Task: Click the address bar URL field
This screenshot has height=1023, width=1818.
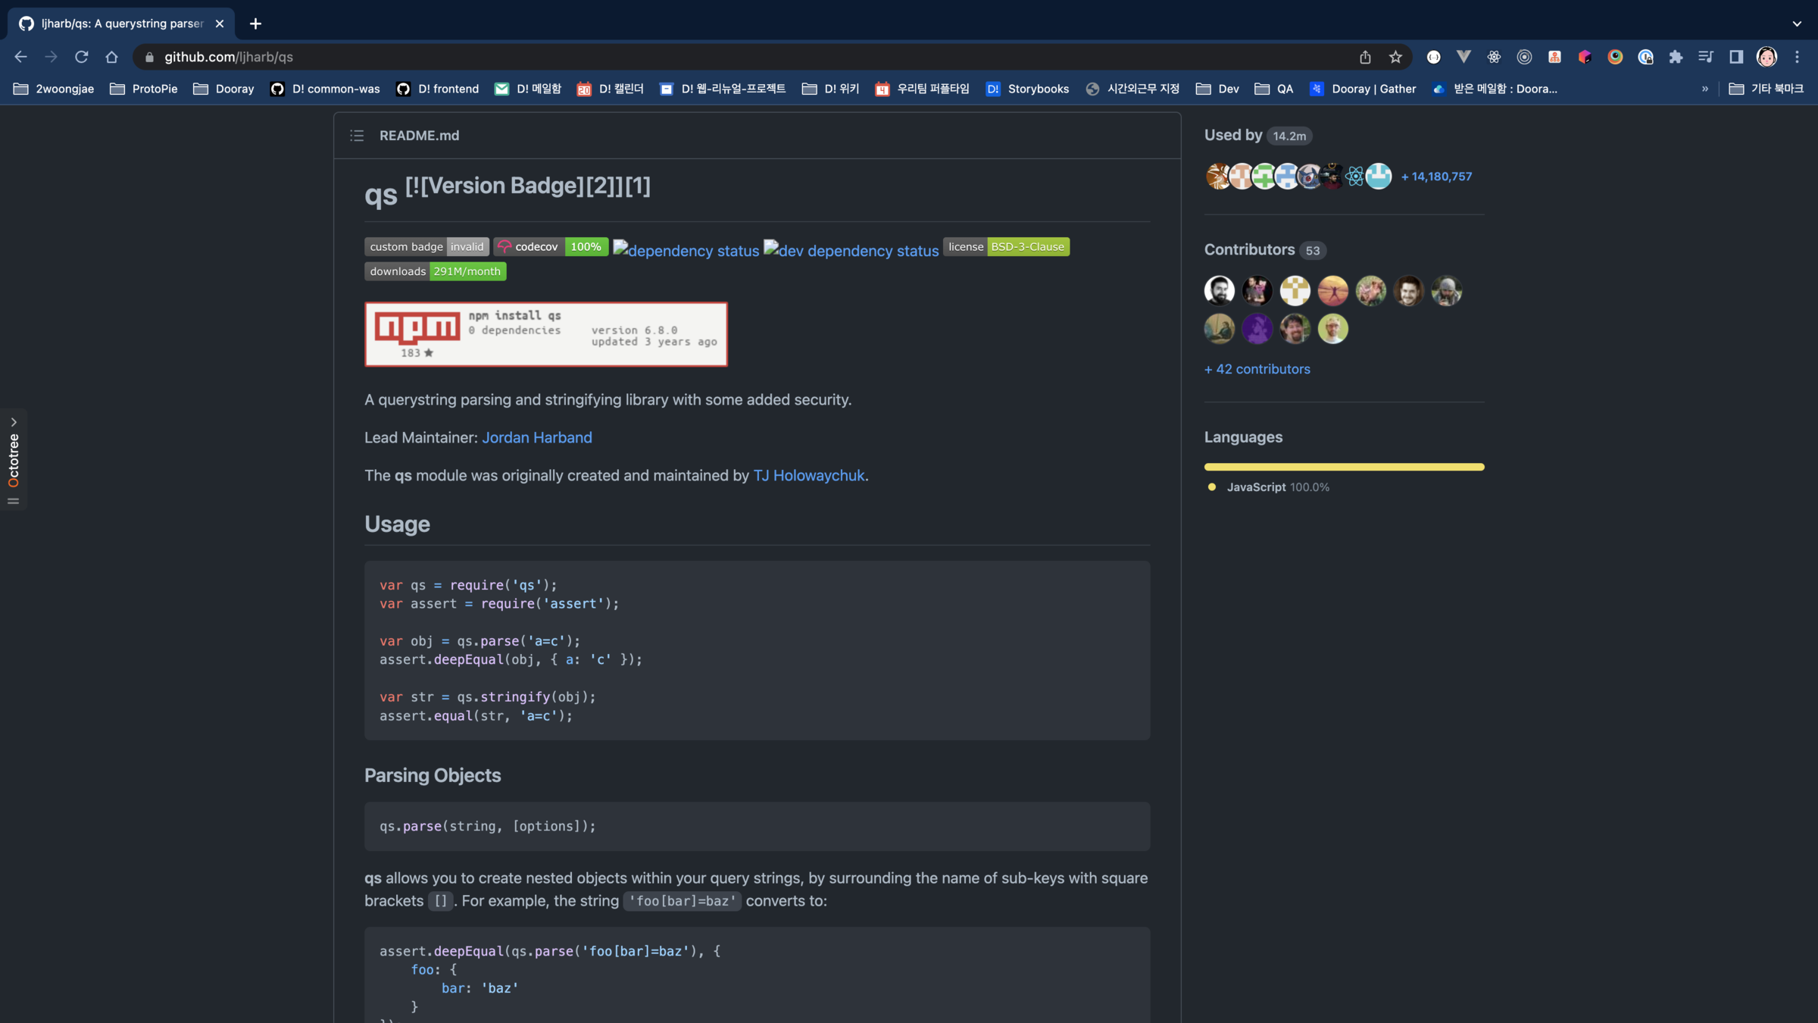Action: 682,57
